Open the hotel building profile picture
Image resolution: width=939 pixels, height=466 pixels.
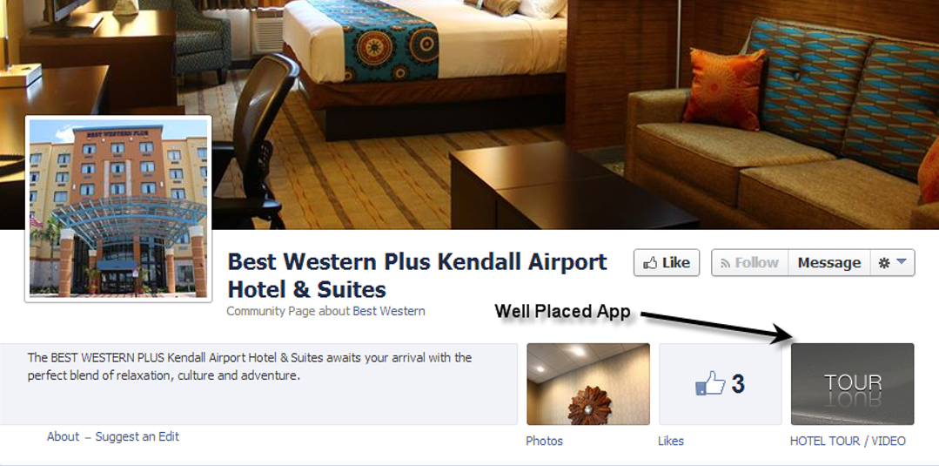point(118,209)
